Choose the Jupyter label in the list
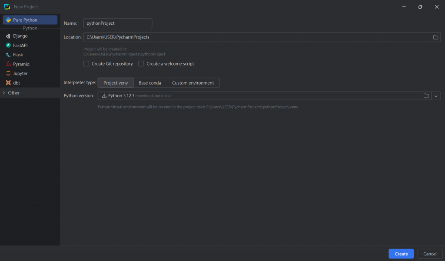 pyautogui.click(x=20, y=73)
